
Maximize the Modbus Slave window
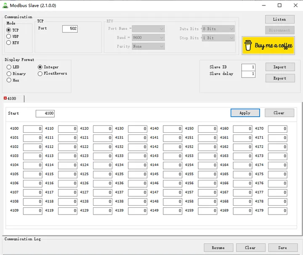279,5
